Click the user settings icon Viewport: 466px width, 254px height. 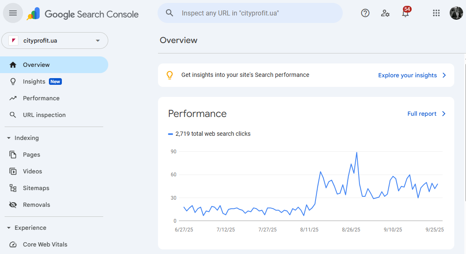click(x=385, y=13)
